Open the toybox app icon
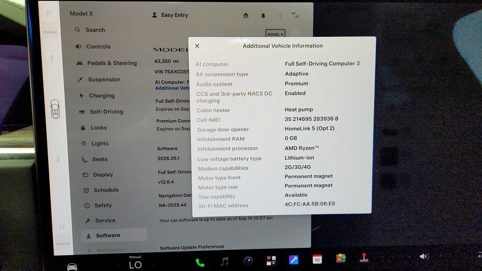The height and width of the screenshot is (271, 482). click(341, 258)
